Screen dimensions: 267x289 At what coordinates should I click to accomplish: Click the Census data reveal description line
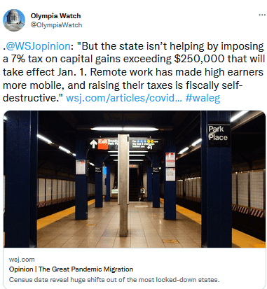114,280
